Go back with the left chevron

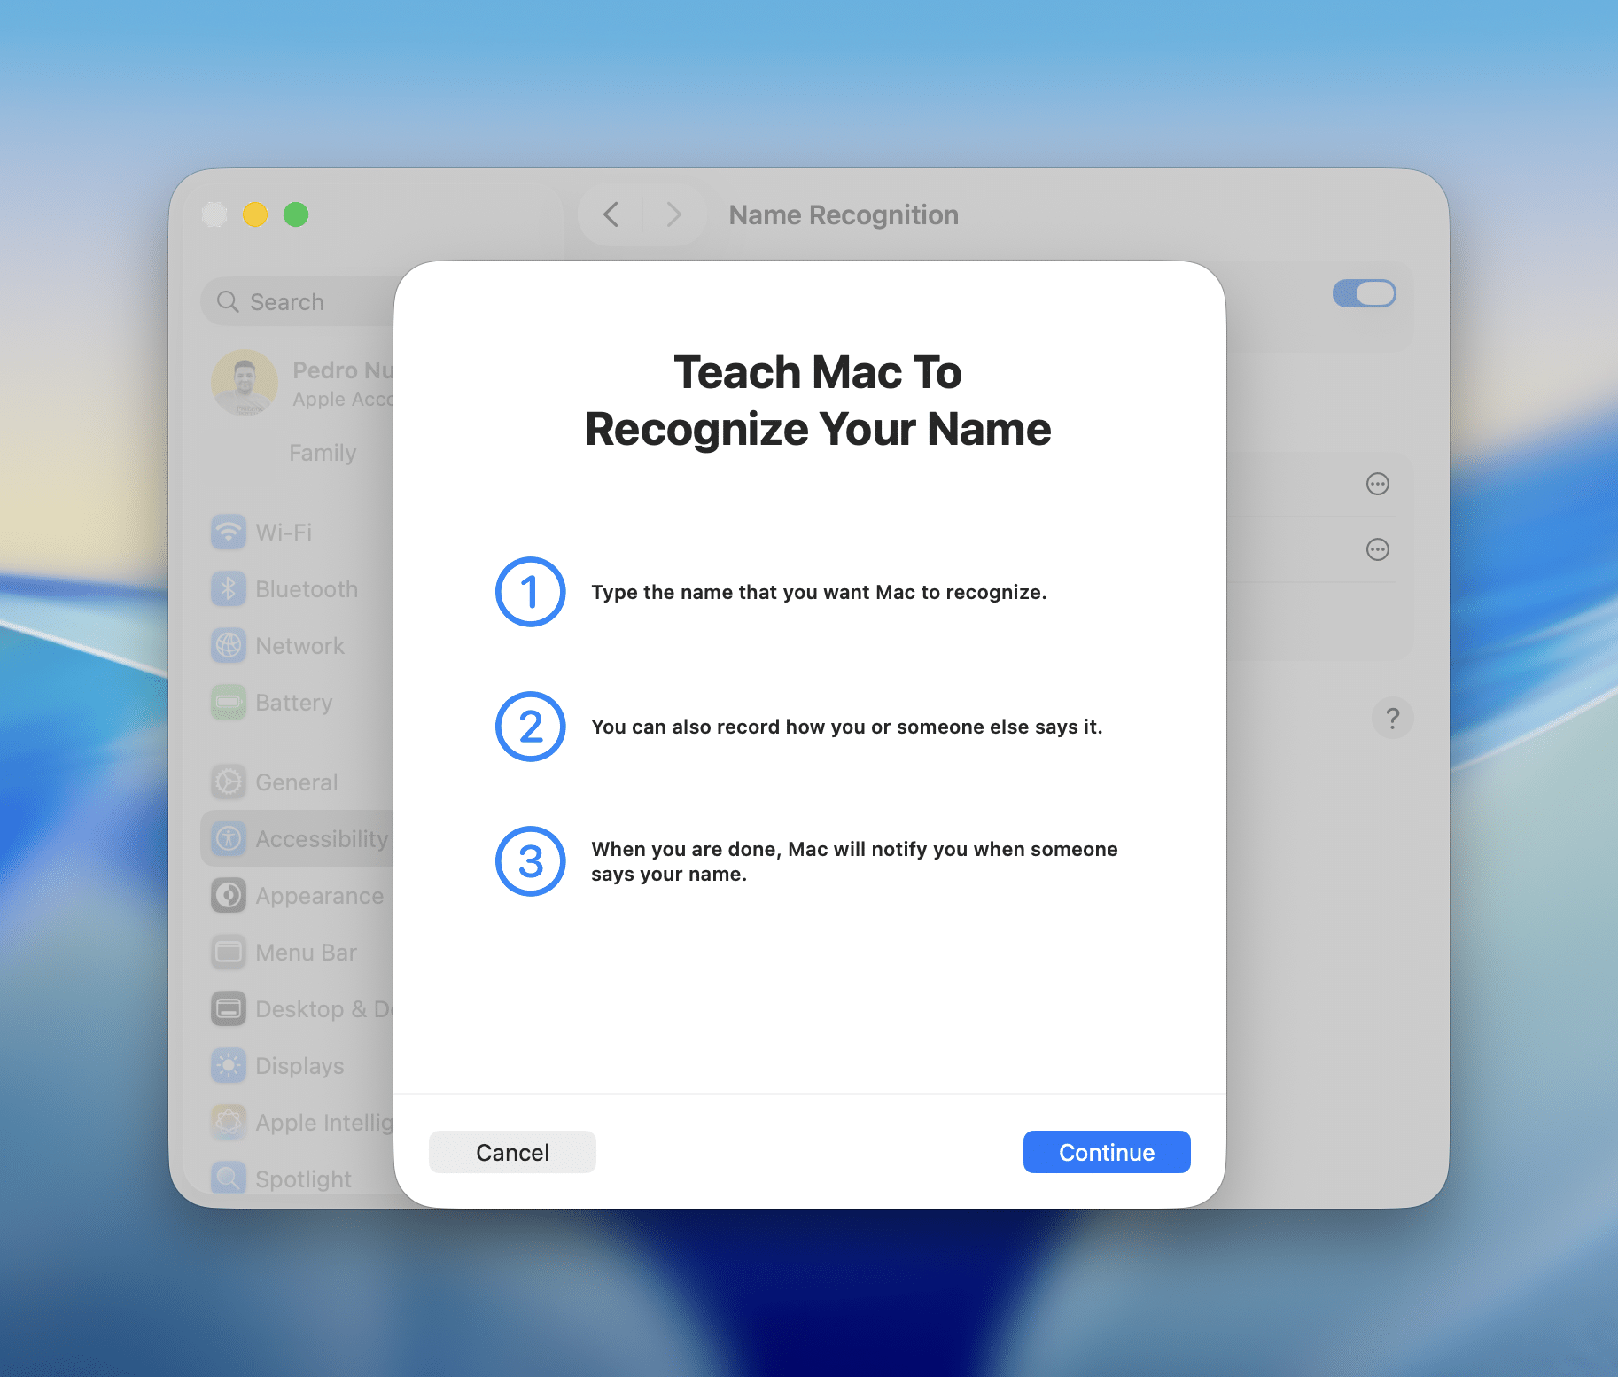[611, 214]
